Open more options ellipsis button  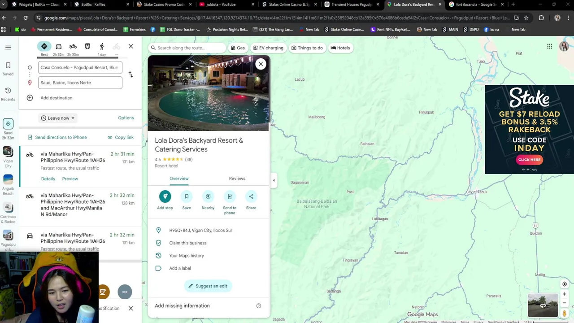point(125,292)
